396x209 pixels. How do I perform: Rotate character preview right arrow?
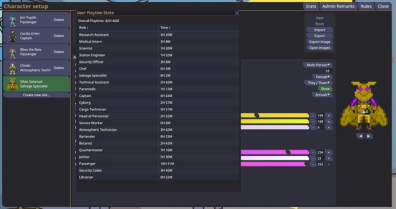(x=368, y=136)
